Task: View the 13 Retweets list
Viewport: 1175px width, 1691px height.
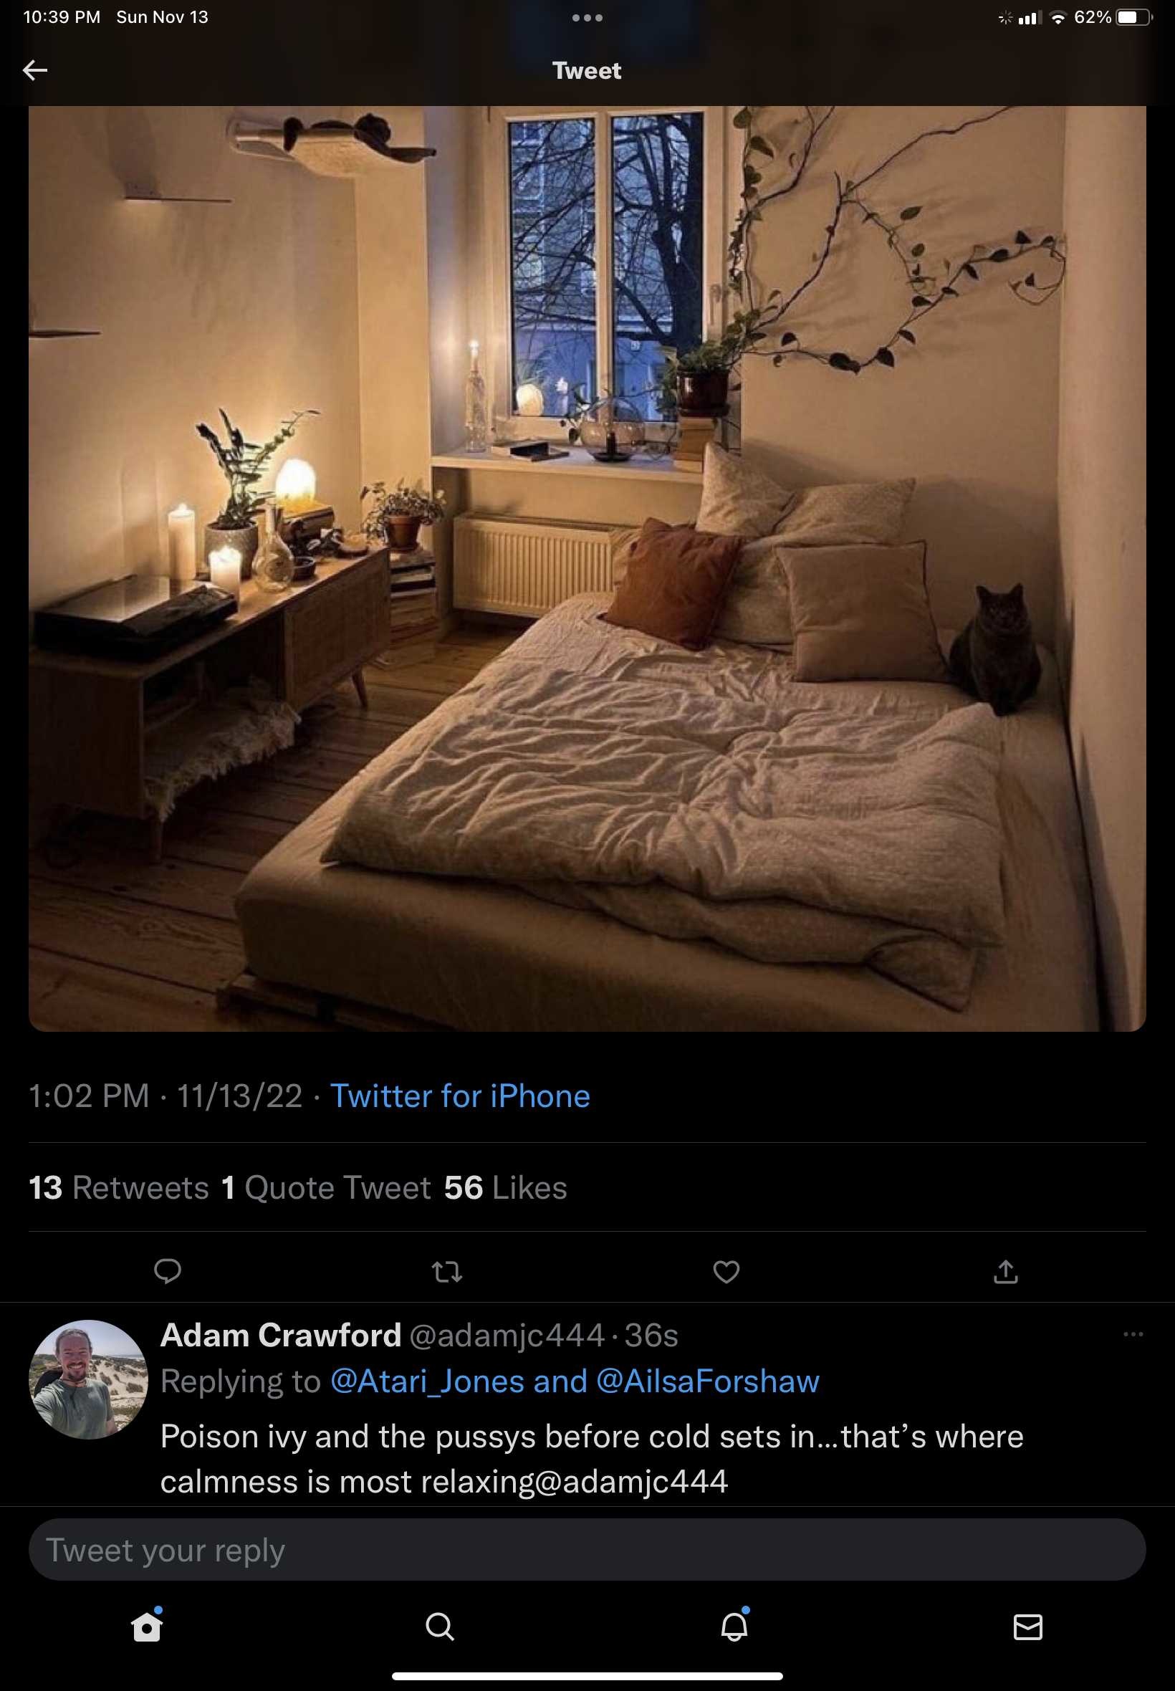Action: click(x=118, y=1187)
